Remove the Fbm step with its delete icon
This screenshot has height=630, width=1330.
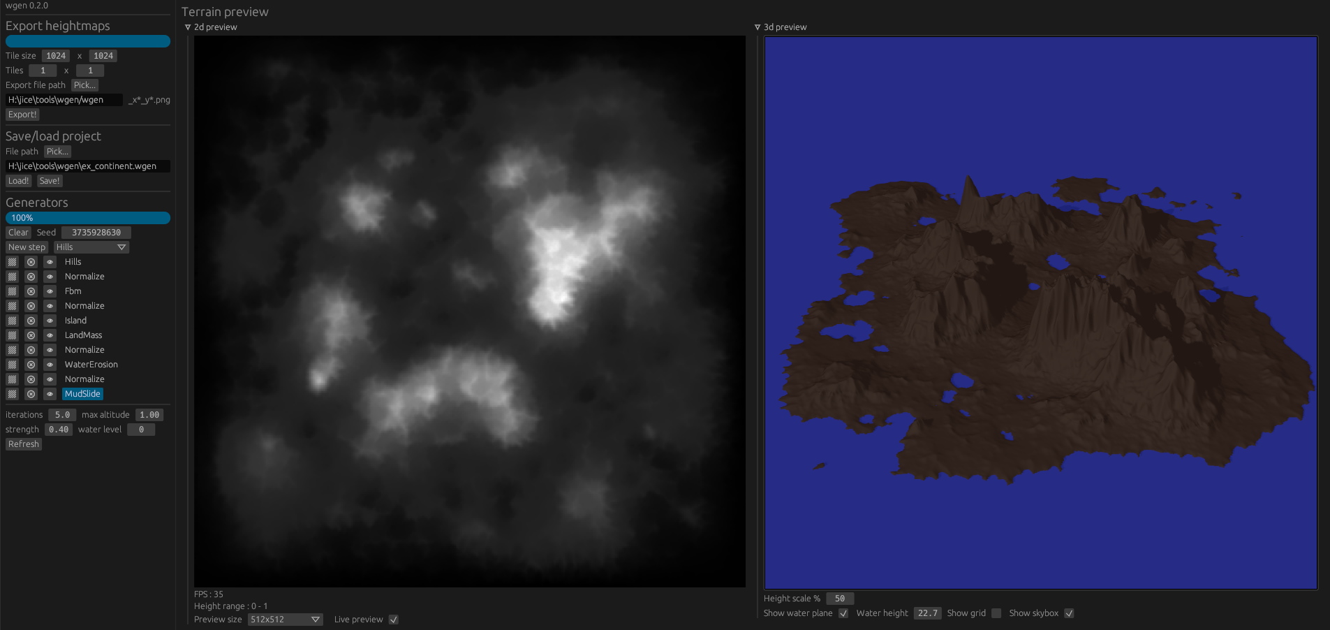coord(31,291)
